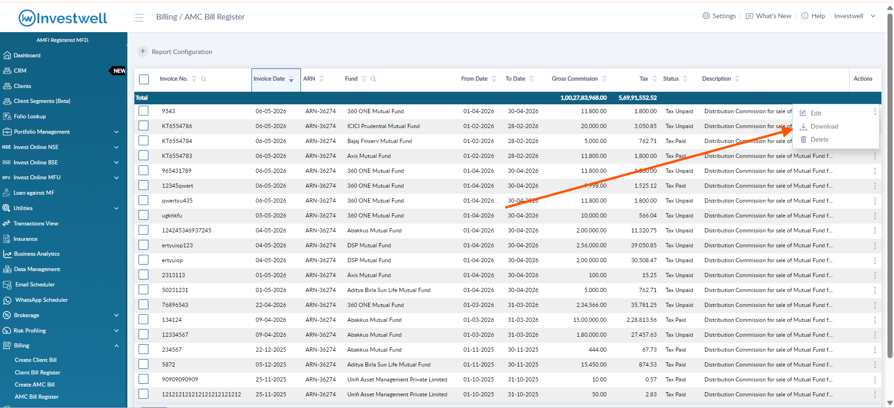Click the page vertical scrollbar
This screenshot has height=408, width=894.
(x=890, y=186)
